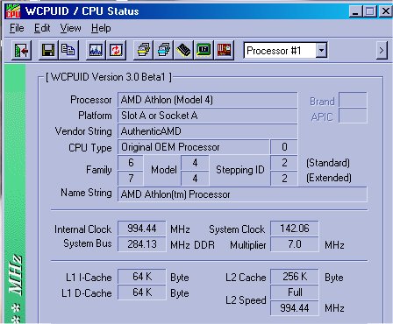Image resolution: width=393 pixels, height=324 pixels.
Task: Expand toolbar with right chevron button
Action: coord(382,51)
